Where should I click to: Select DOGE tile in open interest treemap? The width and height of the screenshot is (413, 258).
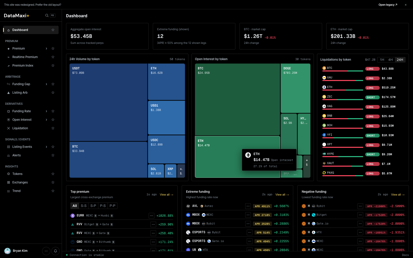(295, 88)
